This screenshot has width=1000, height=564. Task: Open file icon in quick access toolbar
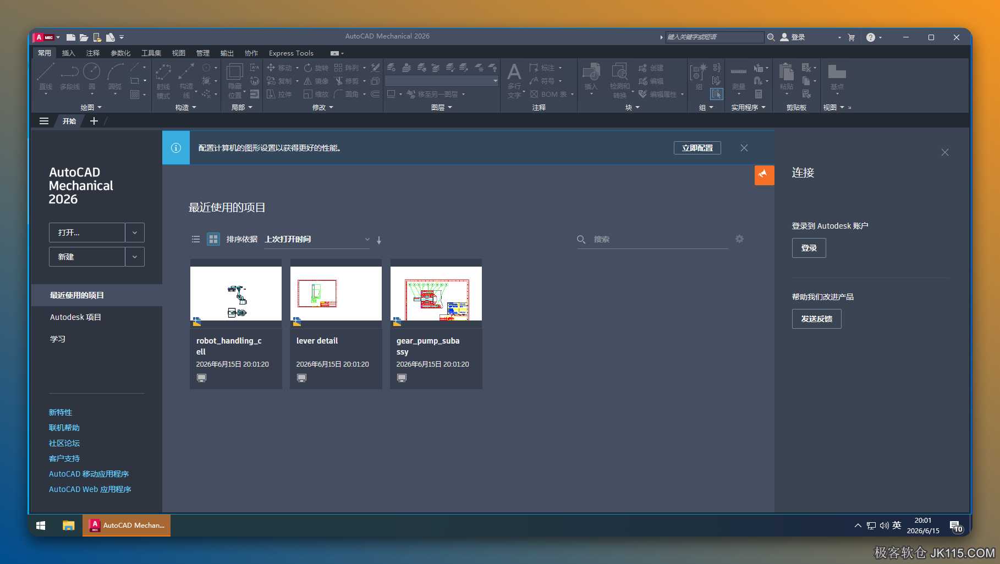[84, 37]
